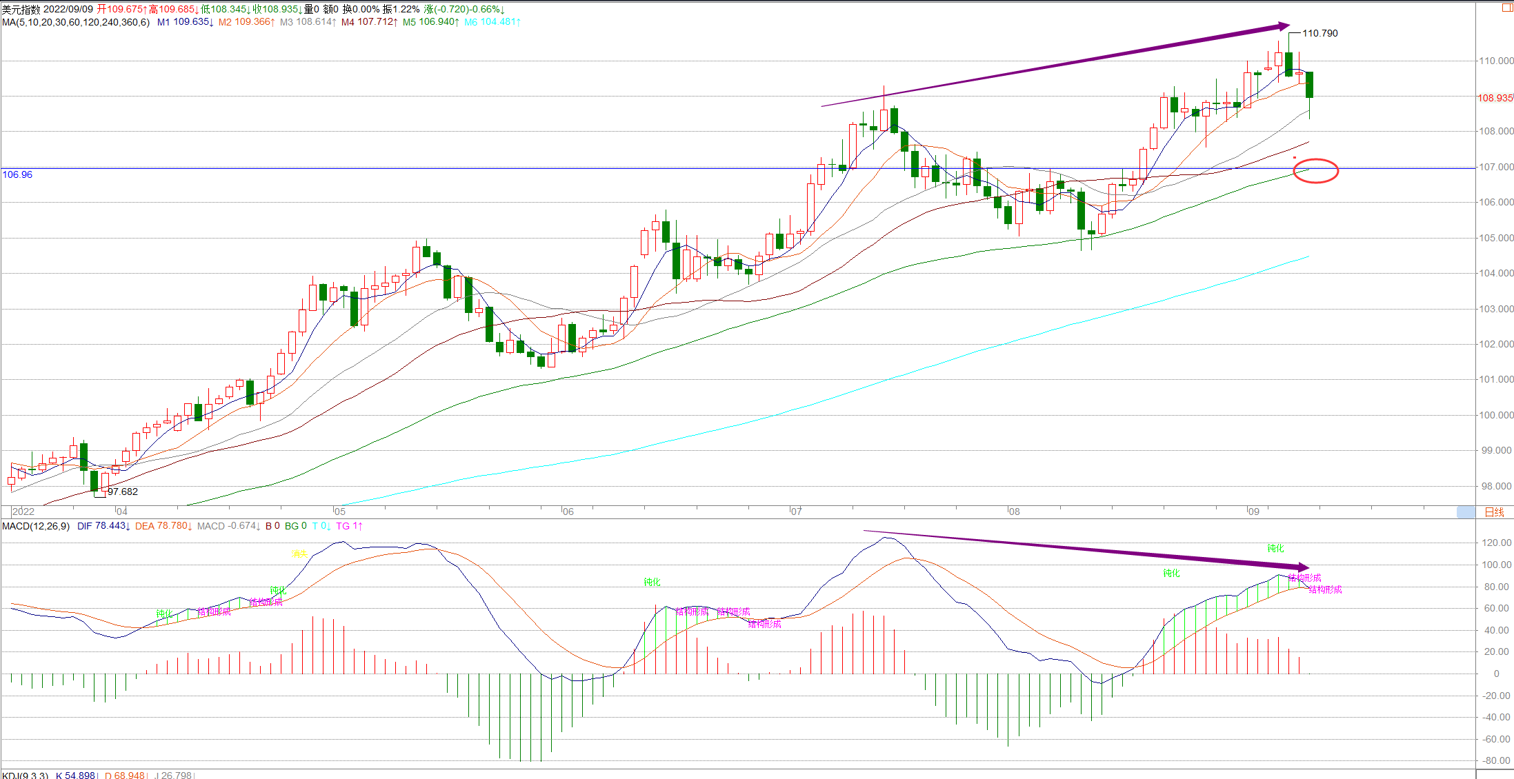Select the 106.96 horizontal line label

pos(17,174)
